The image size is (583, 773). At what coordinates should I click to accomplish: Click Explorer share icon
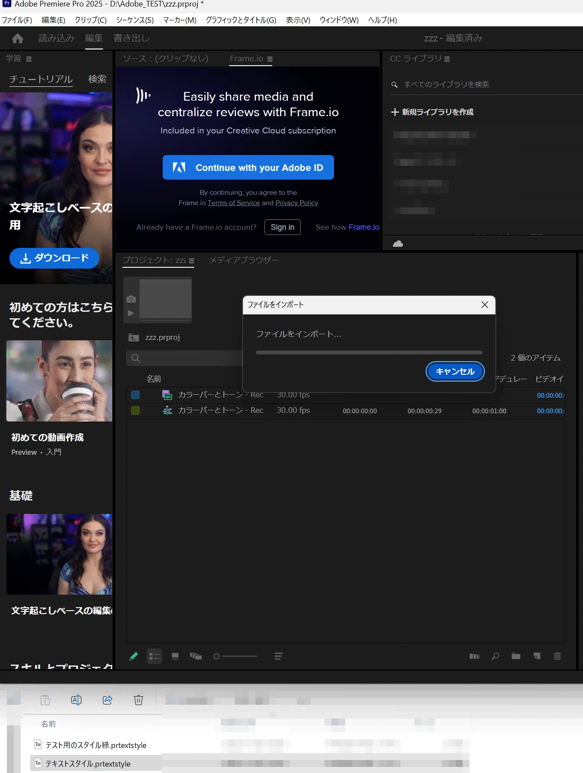(x=107, y=700)
